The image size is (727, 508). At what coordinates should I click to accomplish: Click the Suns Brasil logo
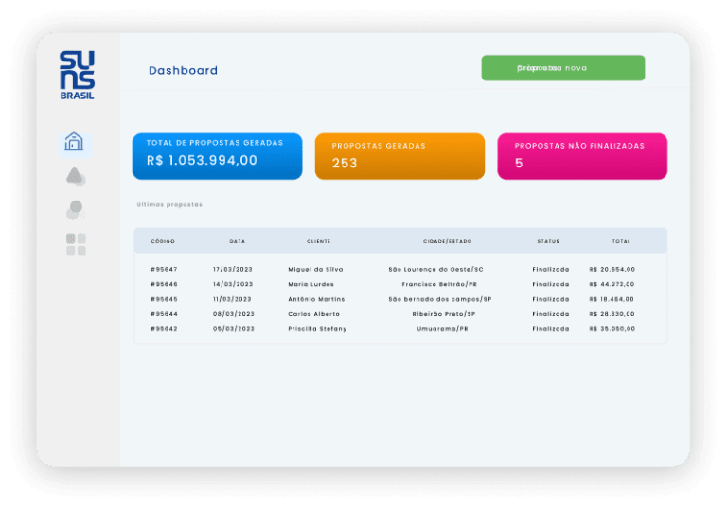(77, 75)
